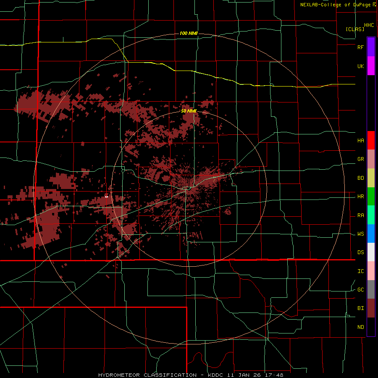Click the UK magenta legend swatch
This screenshot has height=378, width=378.
click(x=371, y=66)
